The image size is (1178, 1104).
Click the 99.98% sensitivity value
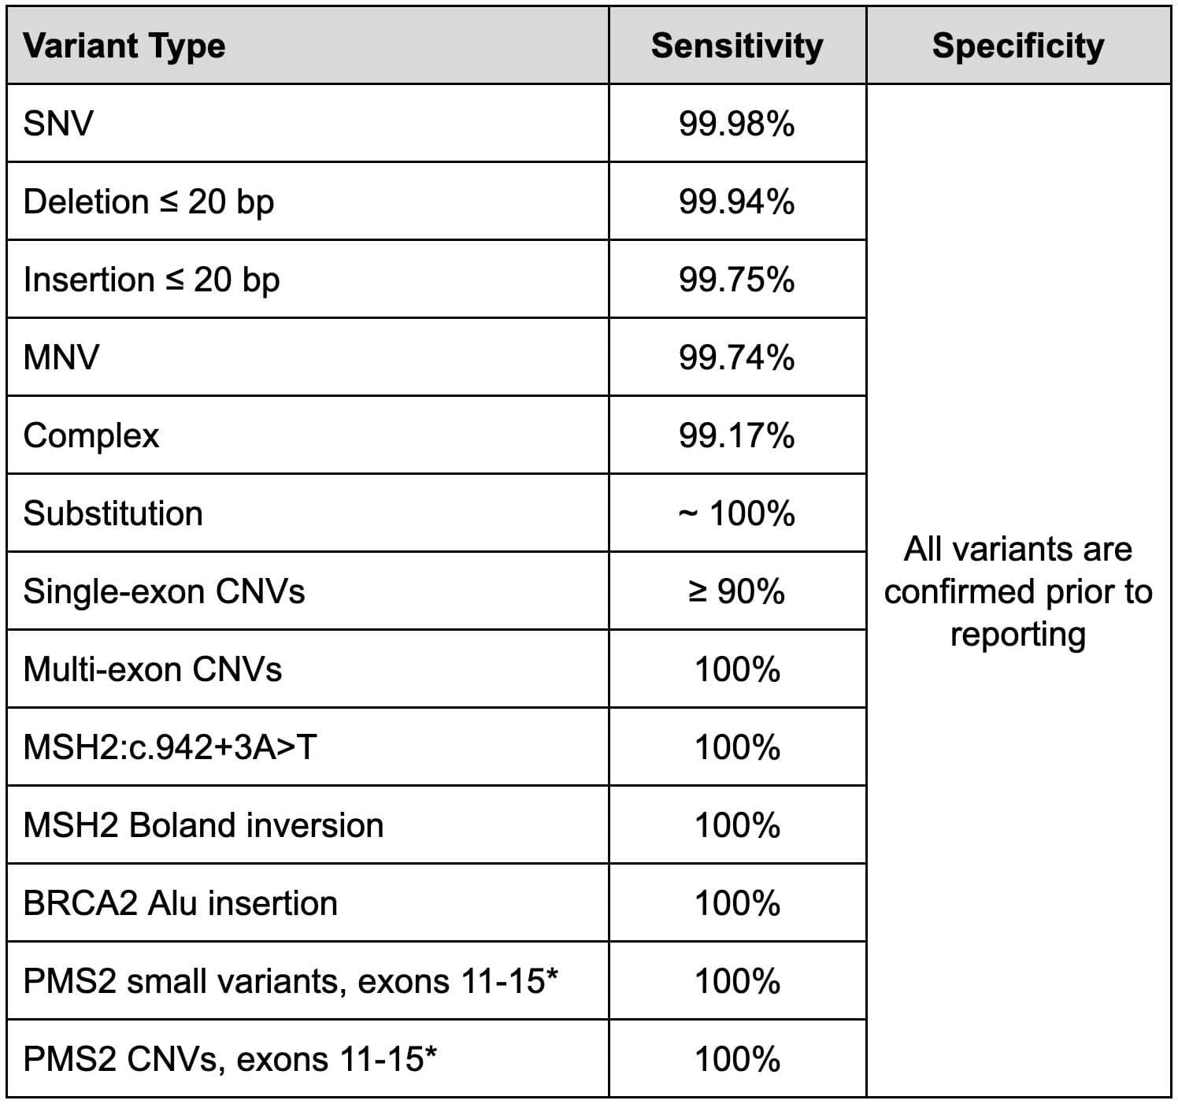(x=737, y=124)
